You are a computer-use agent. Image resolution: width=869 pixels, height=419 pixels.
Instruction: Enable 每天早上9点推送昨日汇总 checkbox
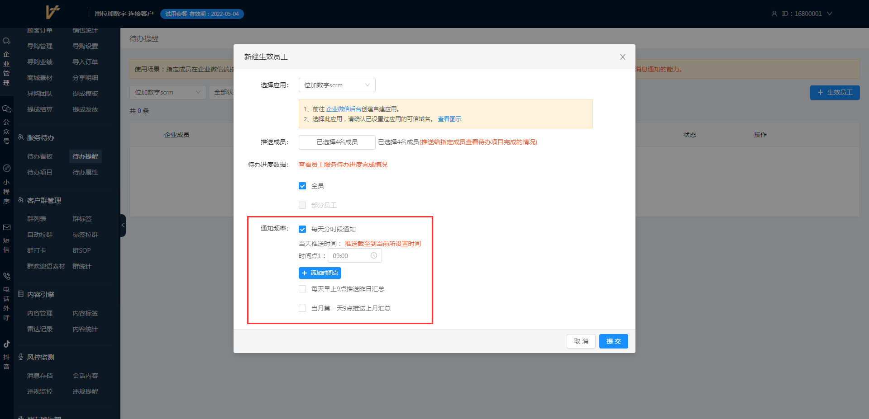(302, 289)
